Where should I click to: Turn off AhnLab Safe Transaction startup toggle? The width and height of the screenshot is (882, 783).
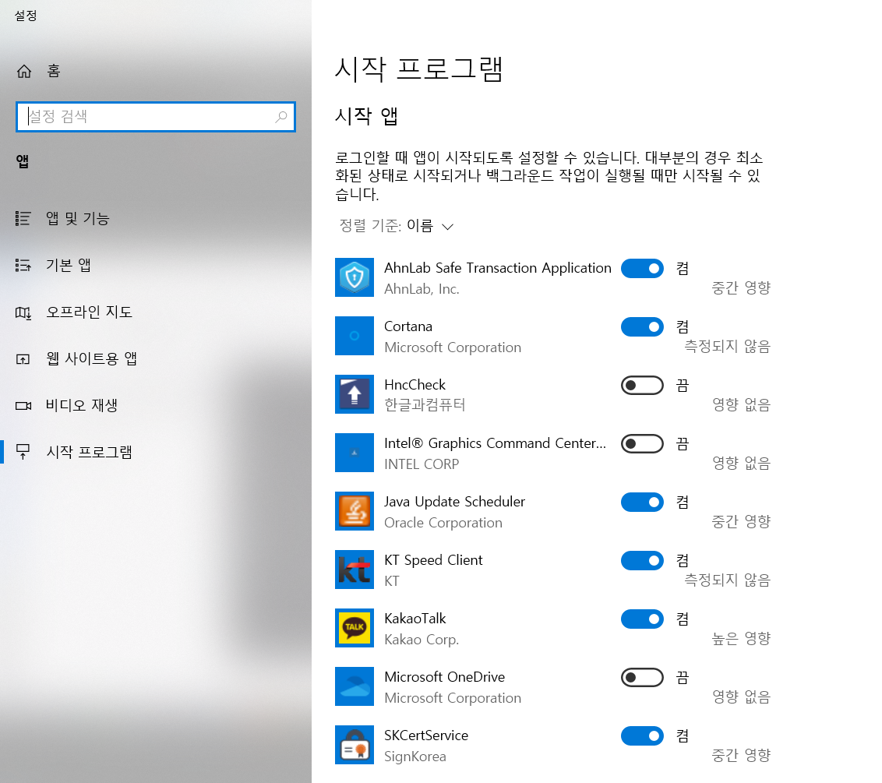[642, 268]
